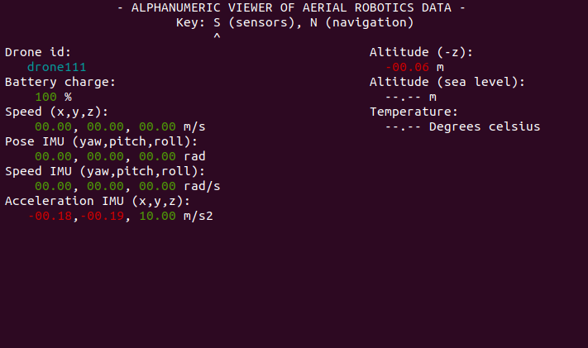
Task: Click the 'Temperature:' label
Action: [x=414, y=112]
